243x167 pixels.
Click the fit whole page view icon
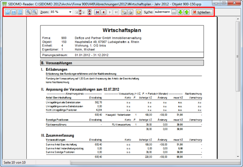pos(8,12)
